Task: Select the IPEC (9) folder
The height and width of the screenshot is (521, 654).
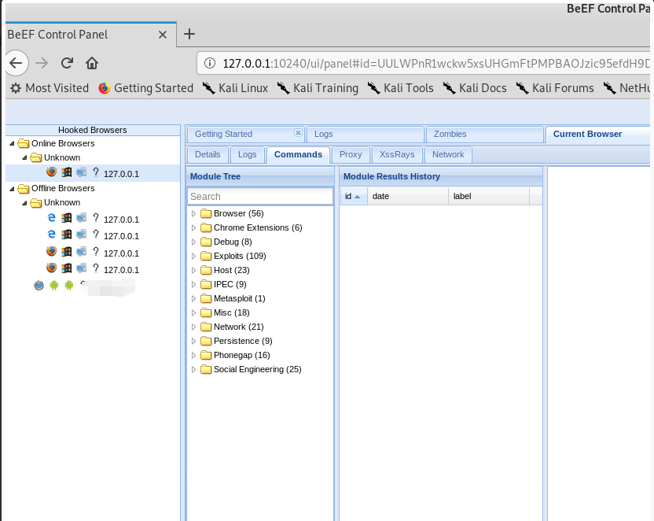Action: point(230,284)
